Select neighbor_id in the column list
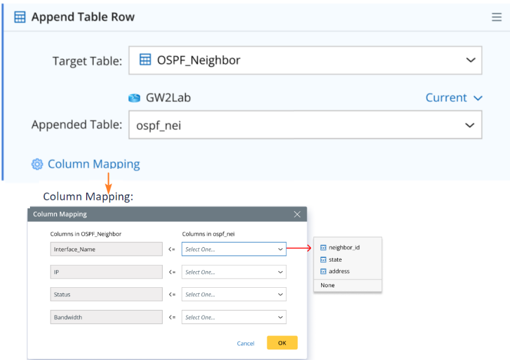 344,248
